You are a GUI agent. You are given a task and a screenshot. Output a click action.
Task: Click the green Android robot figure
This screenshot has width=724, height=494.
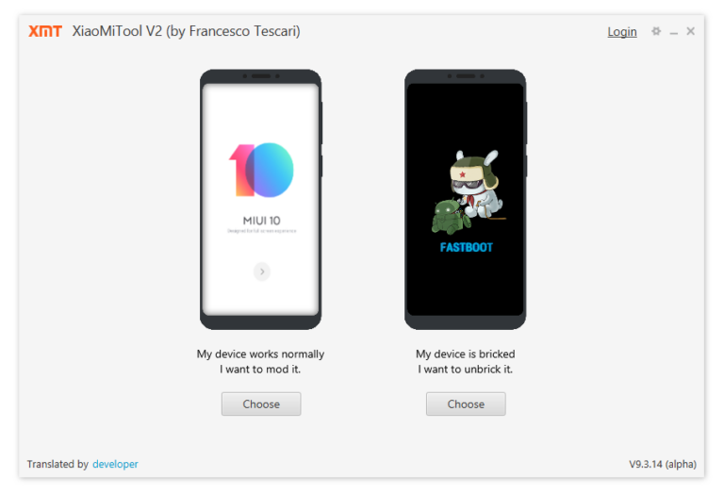click(451, 217)
